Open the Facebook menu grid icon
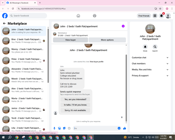The image size is (175, 140). pos(155,16)
